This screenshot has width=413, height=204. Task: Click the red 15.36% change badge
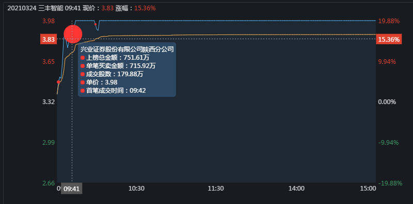(389, 40)
